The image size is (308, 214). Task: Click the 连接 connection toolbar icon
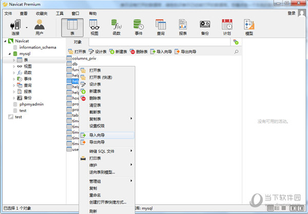click(15, 27)
